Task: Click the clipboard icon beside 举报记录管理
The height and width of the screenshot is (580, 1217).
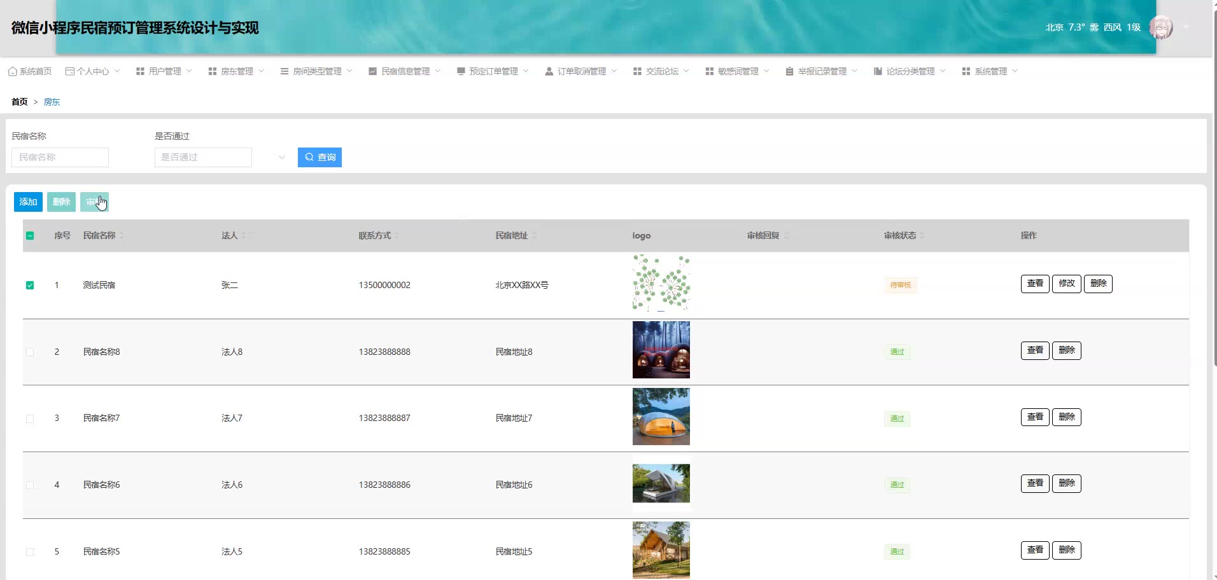Action: (789, 71)
